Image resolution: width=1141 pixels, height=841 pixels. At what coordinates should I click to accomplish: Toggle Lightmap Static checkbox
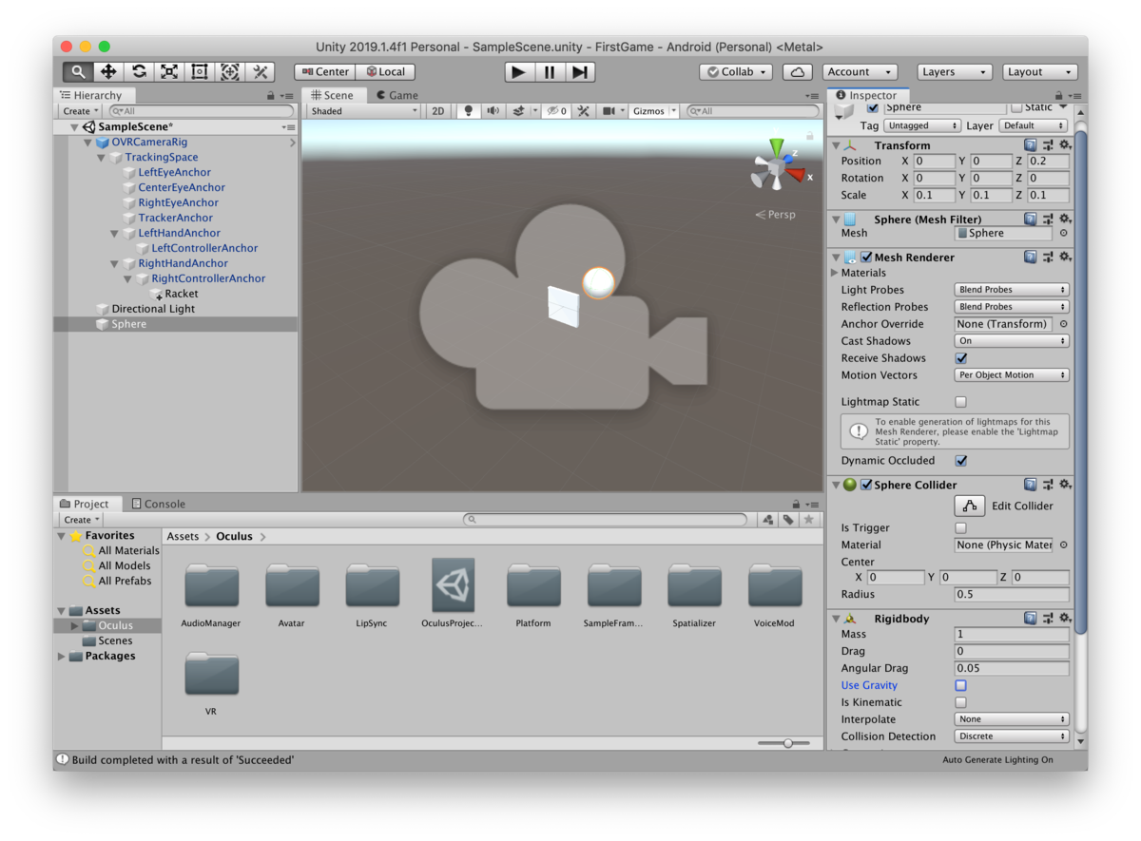coord(961,402)
